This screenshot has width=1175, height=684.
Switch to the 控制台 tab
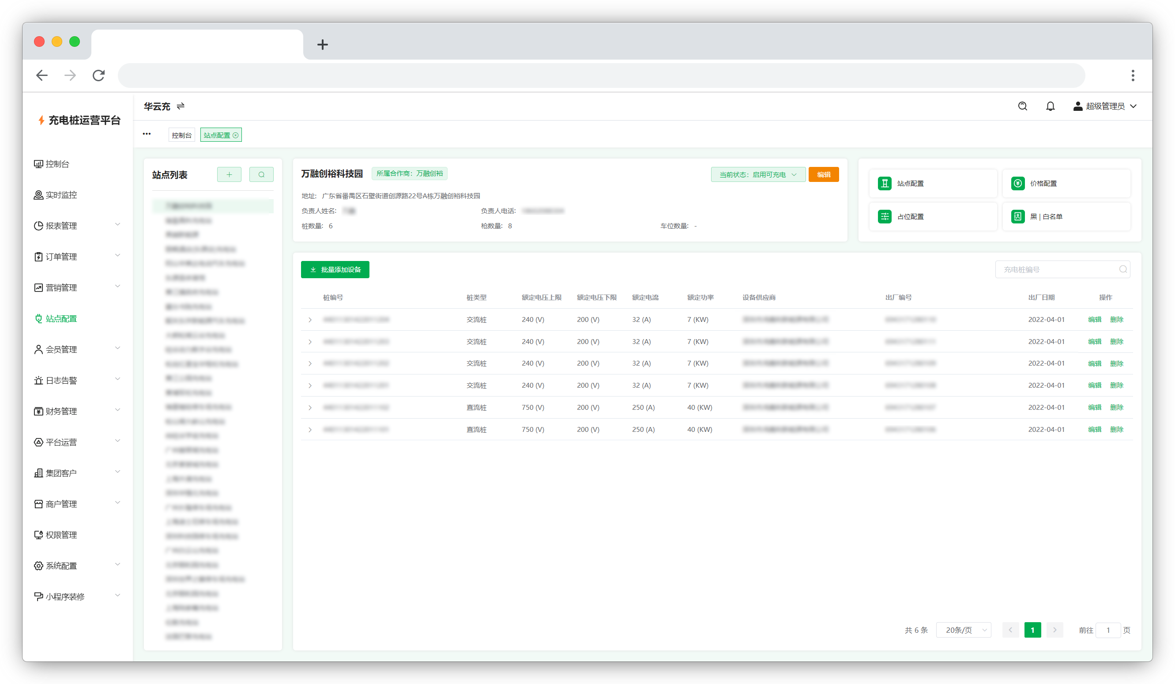pyautogui.click(x=181, y=135)
